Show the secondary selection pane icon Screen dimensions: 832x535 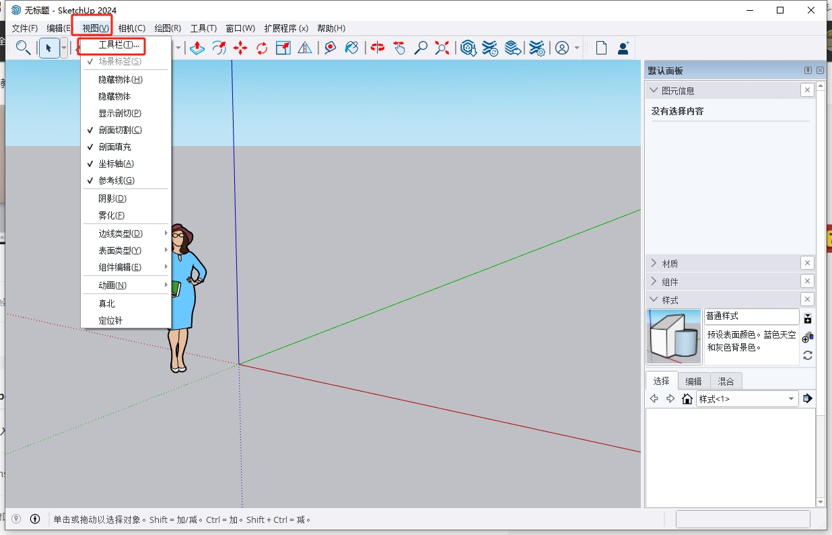pyautogui.click(x=808, y=319)
